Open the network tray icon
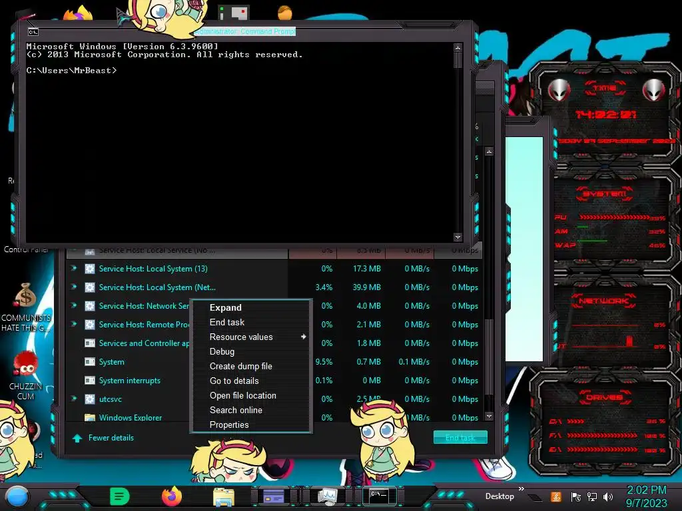Screen dimensions: 682x511 (x=592, y=496)
